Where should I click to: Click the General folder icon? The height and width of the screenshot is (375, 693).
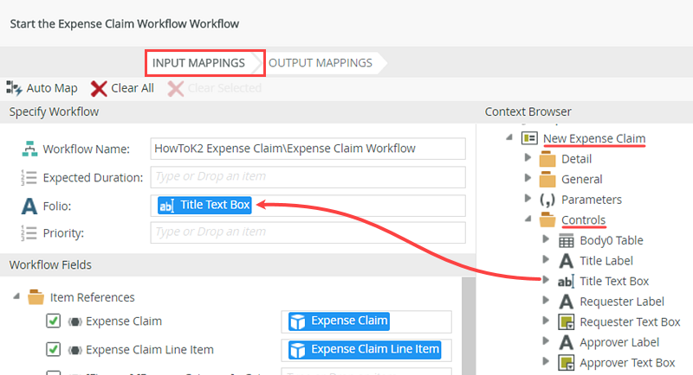tap(547, 179)
